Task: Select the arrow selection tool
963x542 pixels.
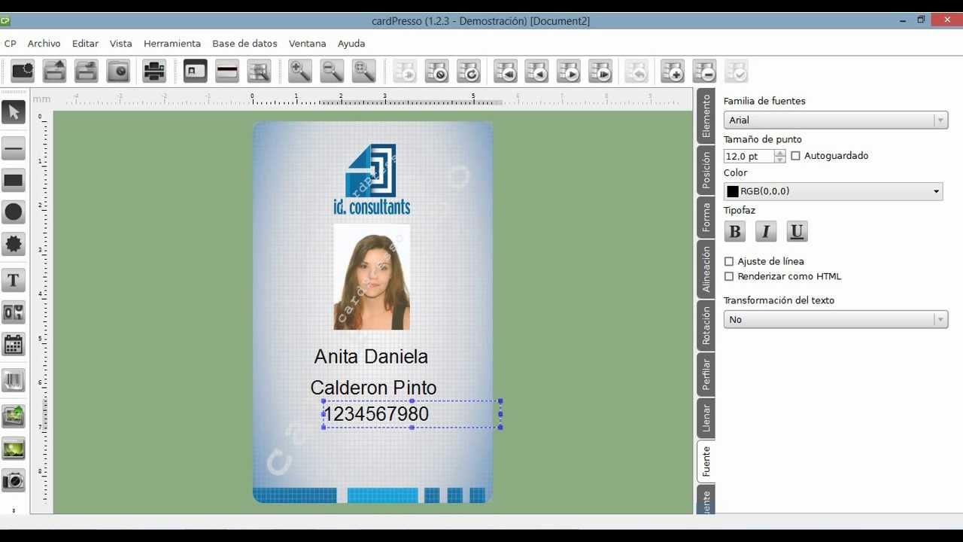Action: [x=14, y=111]
